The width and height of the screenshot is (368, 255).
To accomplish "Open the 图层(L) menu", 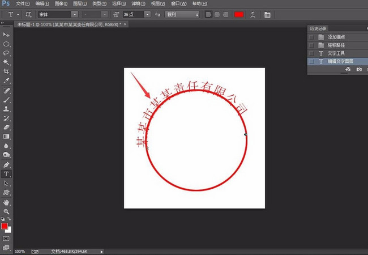I will point(79,3).
